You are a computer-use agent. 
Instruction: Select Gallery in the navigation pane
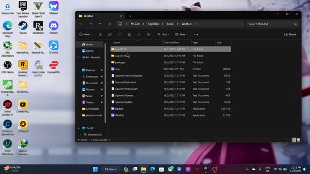point(90,51)
